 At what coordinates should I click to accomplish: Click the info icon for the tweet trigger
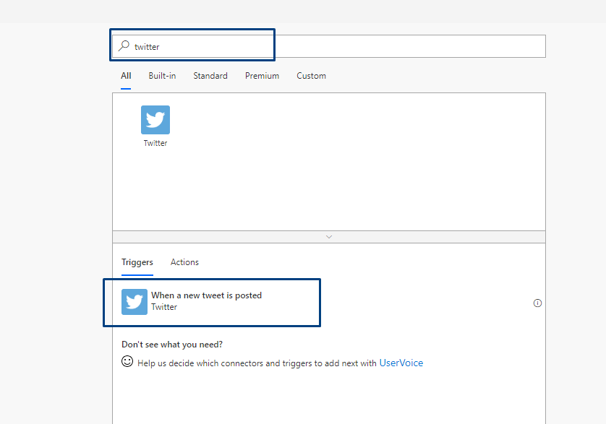pyautogui.click(x=537, y=303)
